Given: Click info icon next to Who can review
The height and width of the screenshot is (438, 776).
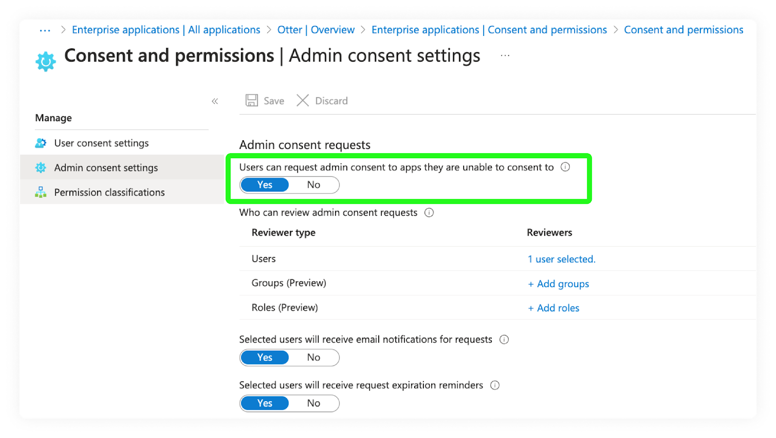Looking at the screenshot, I should point(429,212).
